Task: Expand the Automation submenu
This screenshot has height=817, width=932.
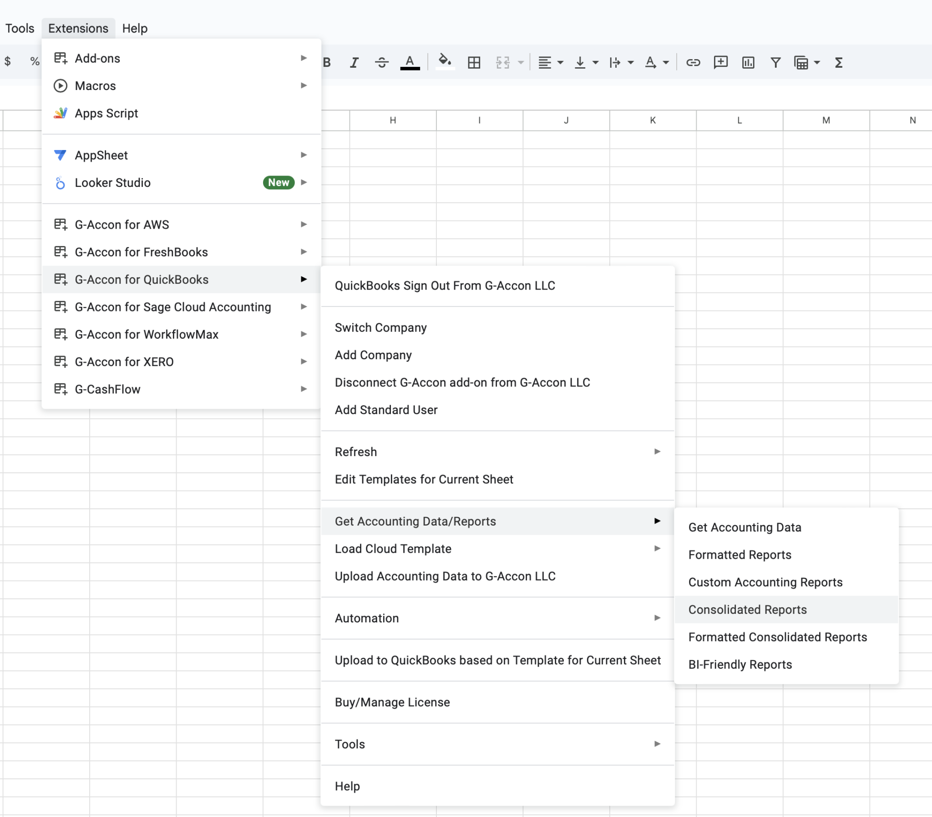Action: tap(497, 618)
